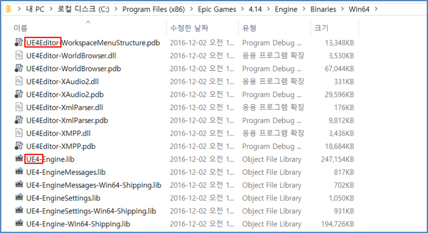Navigate to 로컬 디스크 (C:) breadcrumb
428x233 pixels.
pos(83,9)
